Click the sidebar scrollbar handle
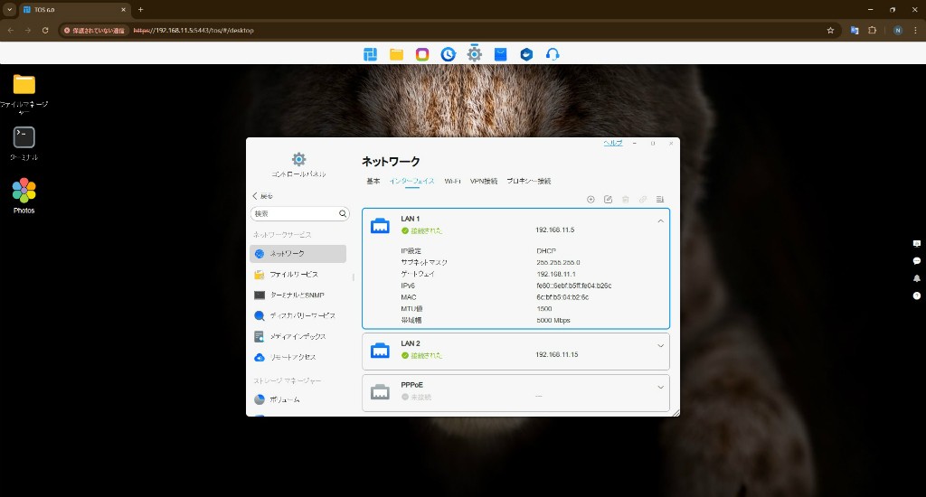The width and height of the screenshot is (926, 497). tap(354, 277)
